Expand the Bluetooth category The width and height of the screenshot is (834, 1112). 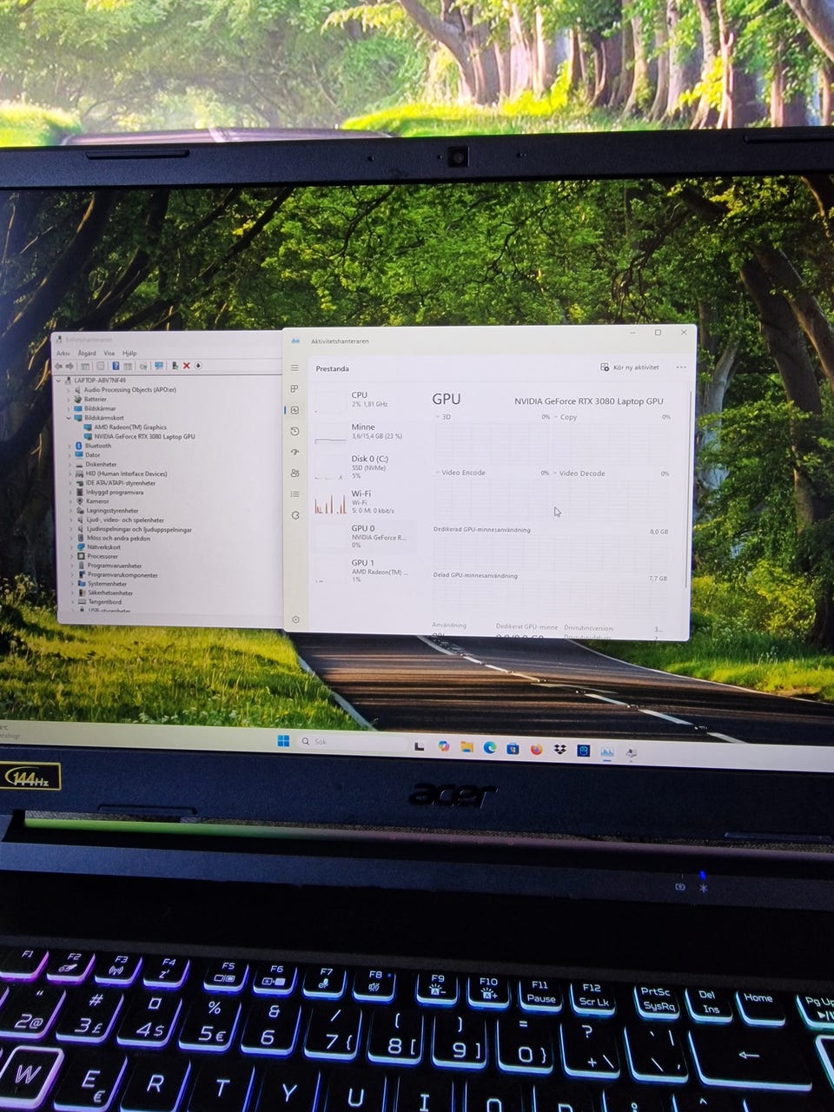(x=69, y=446)
